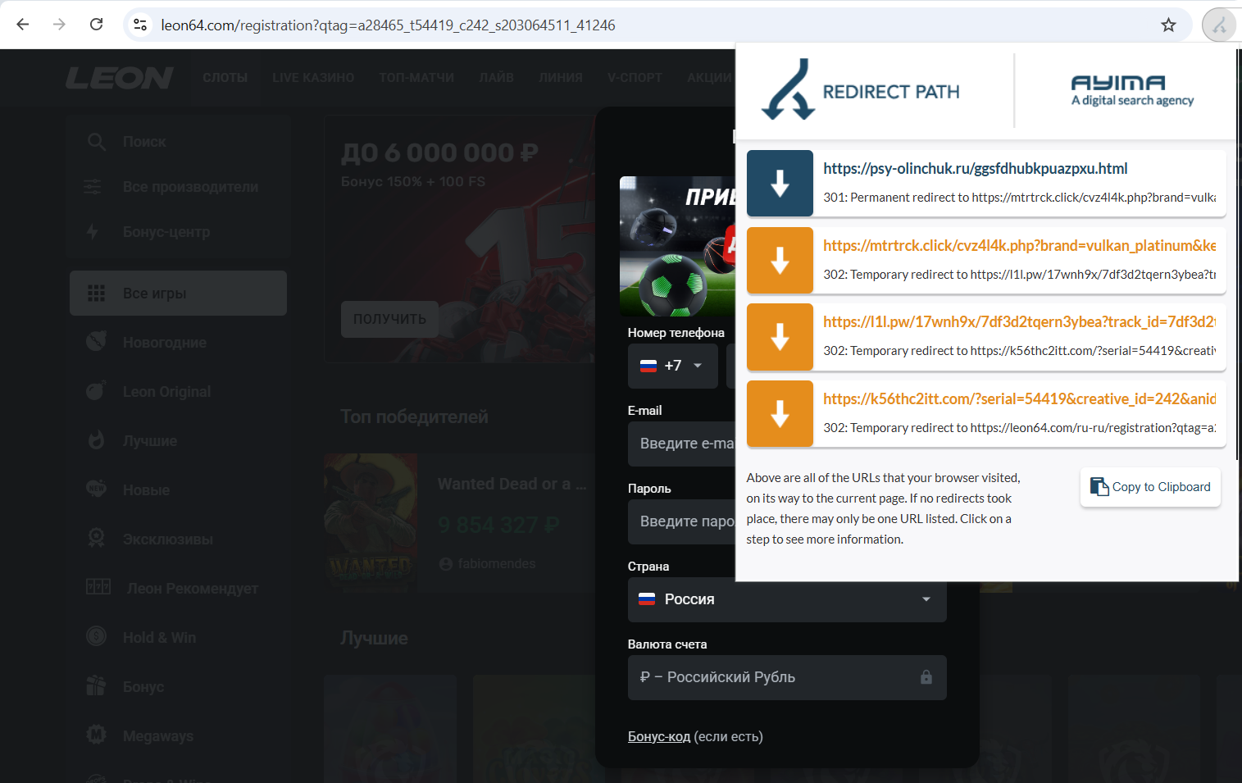Viewport: 1242px width, 783px height.
Task: Open the СЛОТЫ navigation tab
Action: click(225, 78)
